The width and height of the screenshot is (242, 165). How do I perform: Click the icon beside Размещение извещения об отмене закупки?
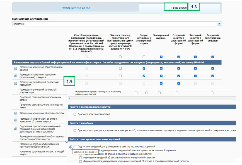16,113
